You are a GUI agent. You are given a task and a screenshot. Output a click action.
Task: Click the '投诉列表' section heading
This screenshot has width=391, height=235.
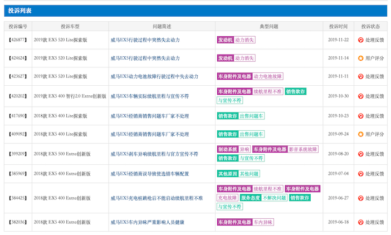pyautogui.click(x=19, y=11)
